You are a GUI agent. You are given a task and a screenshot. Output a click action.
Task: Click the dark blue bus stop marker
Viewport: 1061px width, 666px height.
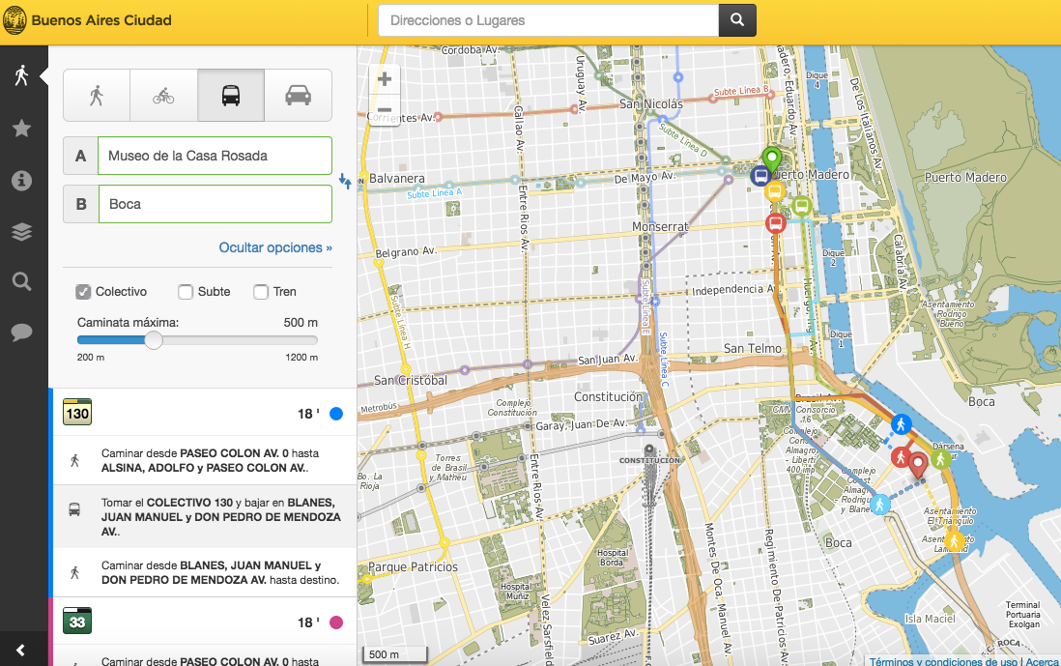pos(760,176)
